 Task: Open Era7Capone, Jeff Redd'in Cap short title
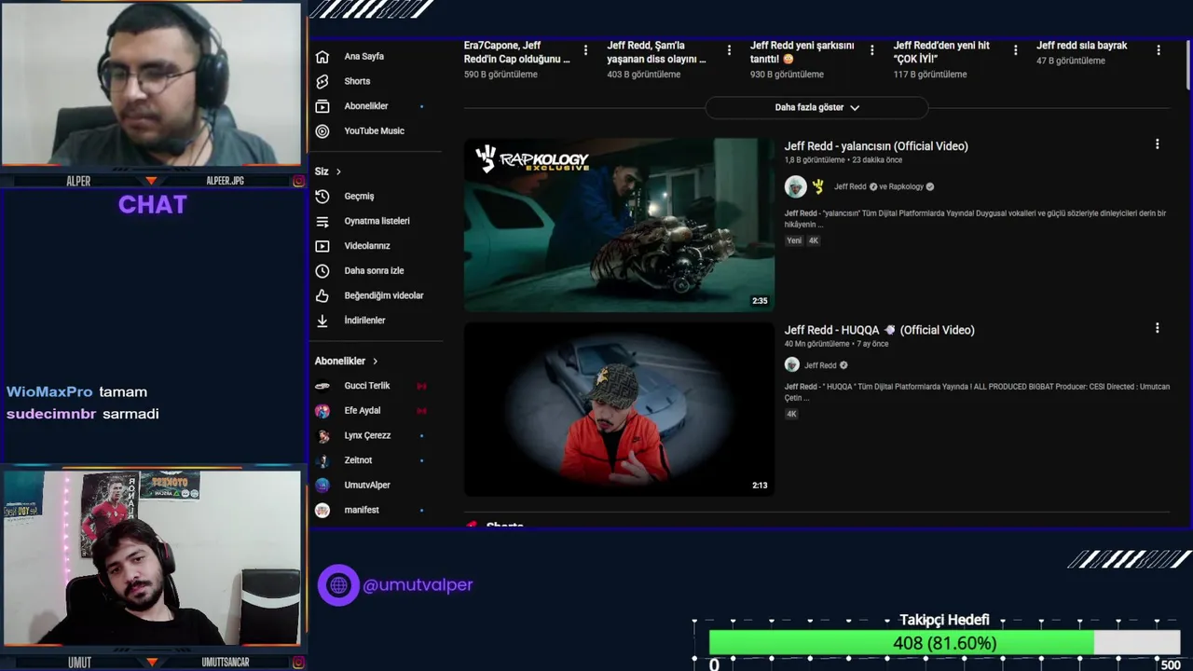pos(516,52)
